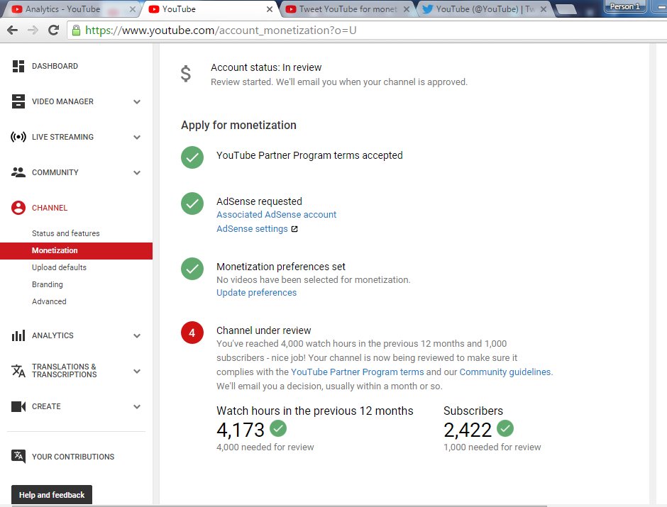Click the Translations & Transcriptions icon

coord(18,371)
